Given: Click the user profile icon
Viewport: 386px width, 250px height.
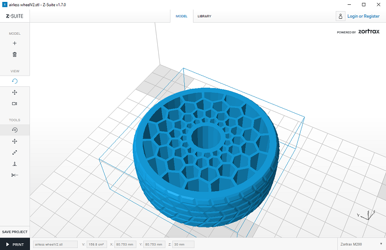Looking at the screenshot, I should click(341, 16).
